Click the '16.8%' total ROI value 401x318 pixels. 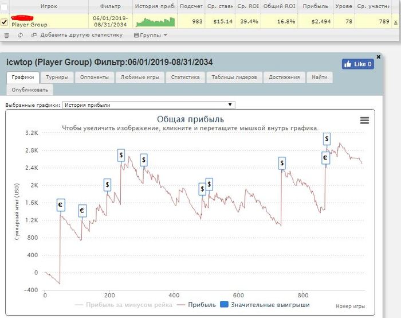(x=286, y=21)
